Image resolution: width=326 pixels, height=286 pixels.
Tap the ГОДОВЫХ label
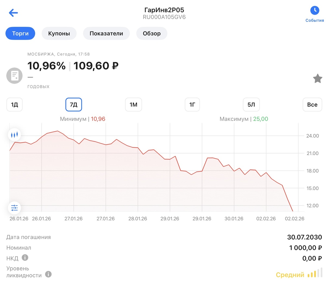click(38, 87)
